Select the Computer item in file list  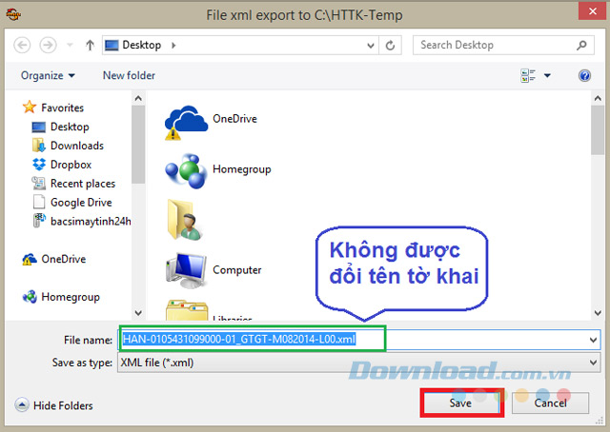coord(213,270)
